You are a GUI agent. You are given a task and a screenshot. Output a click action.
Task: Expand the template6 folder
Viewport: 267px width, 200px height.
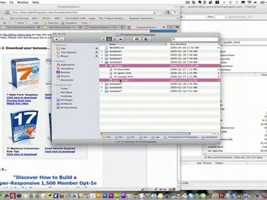(x=102, y=87)
